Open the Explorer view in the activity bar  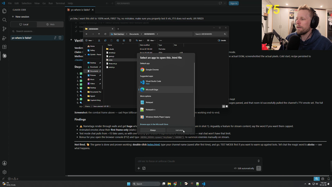coord(4,11)
